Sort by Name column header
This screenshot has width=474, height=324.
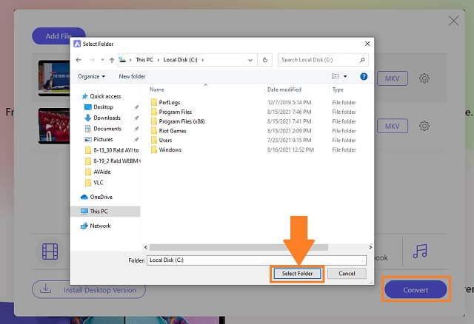click(x=157, y=90)
